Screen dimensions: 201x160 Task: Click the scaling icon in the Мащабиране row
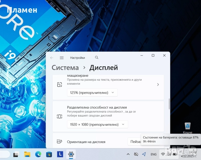(x=60, y=85)
